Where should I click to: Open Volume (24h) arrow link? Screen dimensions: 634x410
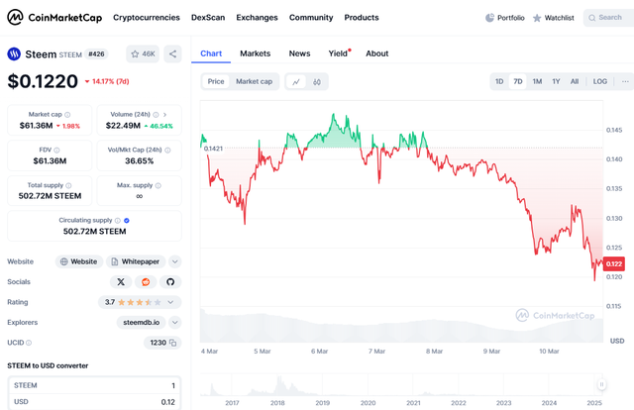[x=165, y=115]
